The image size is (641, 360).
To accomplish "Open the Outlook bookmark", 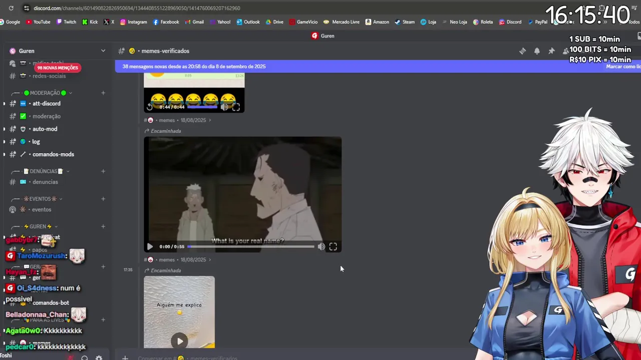I will point(248,22).
